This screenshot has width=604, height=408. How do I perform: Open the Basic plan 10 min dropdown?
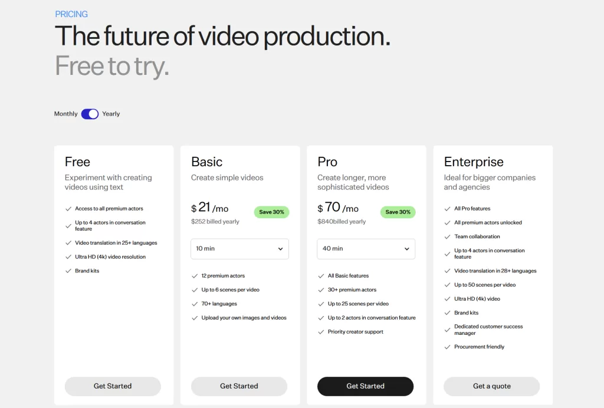click(239, 249)
